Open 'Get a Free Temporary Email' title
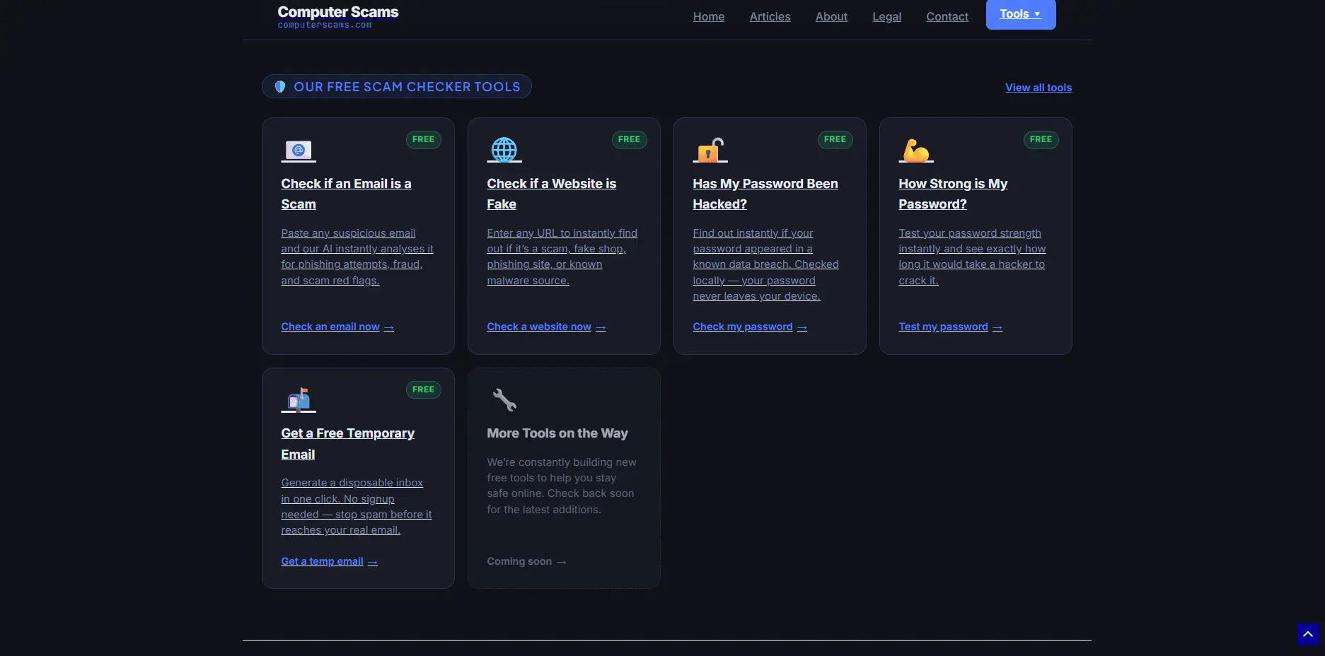The width and height of the screenshot is (1325, 656). click(347, 444)
